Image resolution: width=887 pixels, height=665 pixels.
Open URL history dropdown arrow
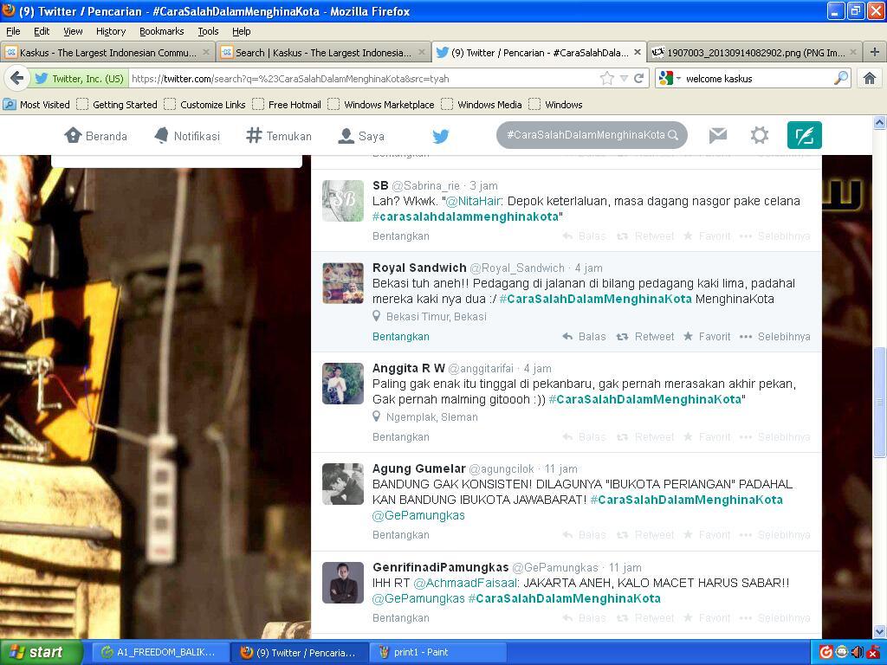click(624, 78)
